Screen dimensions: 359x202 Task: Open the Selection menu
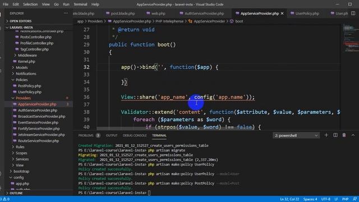tap(30, 4)
